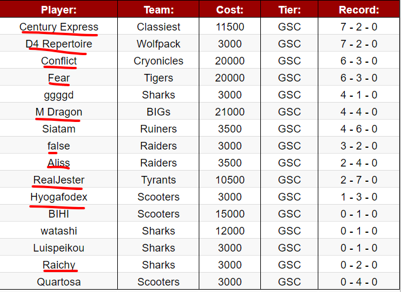
Task: Click the Record column header
Action: tap(359, 10)
